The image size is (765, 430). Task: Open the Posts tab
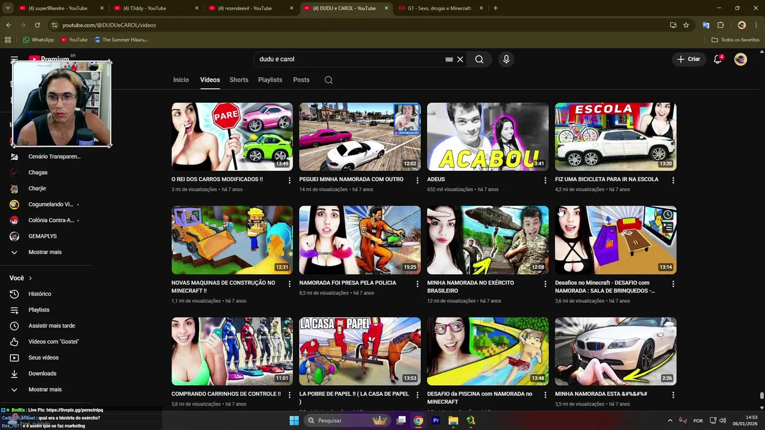pos(301,80)
